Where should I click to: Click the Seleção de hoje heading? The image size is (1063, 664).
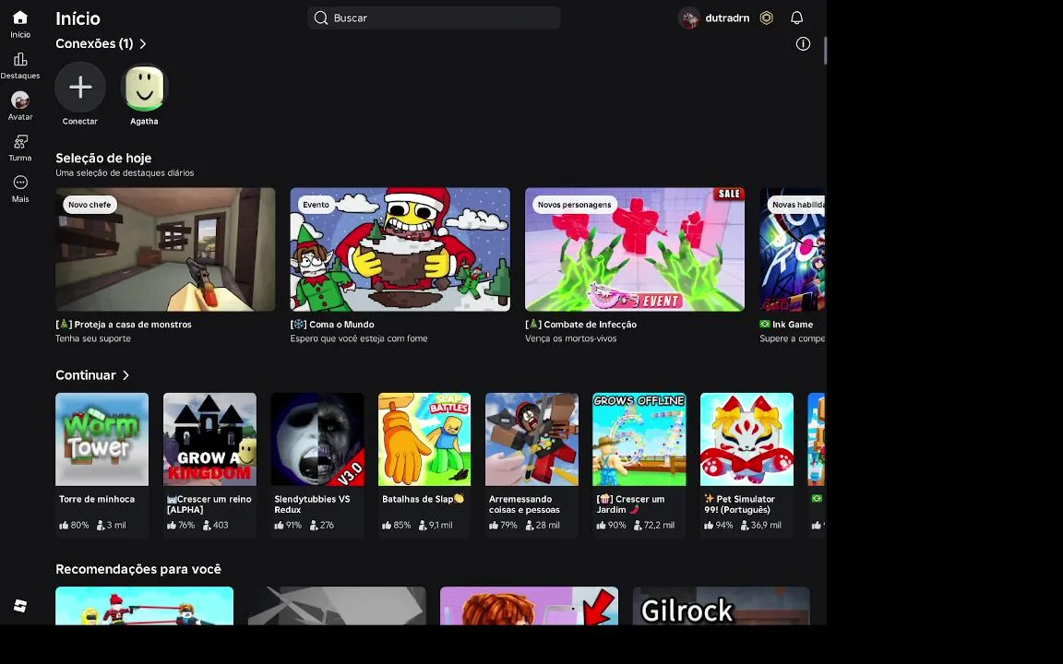point(103,158)
